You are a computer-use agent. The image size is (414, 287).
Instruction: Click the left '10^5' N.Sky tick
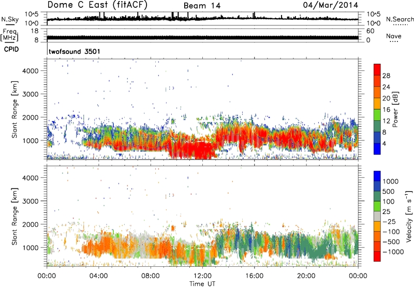(x=32, y=14)
